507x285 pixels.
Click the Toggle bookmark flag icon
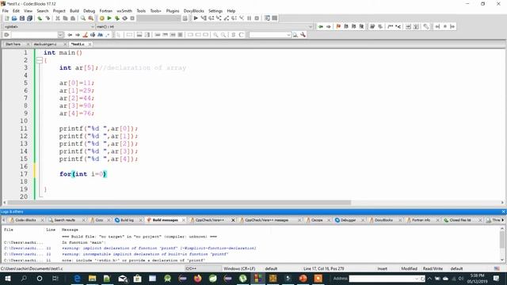point(338,26)
